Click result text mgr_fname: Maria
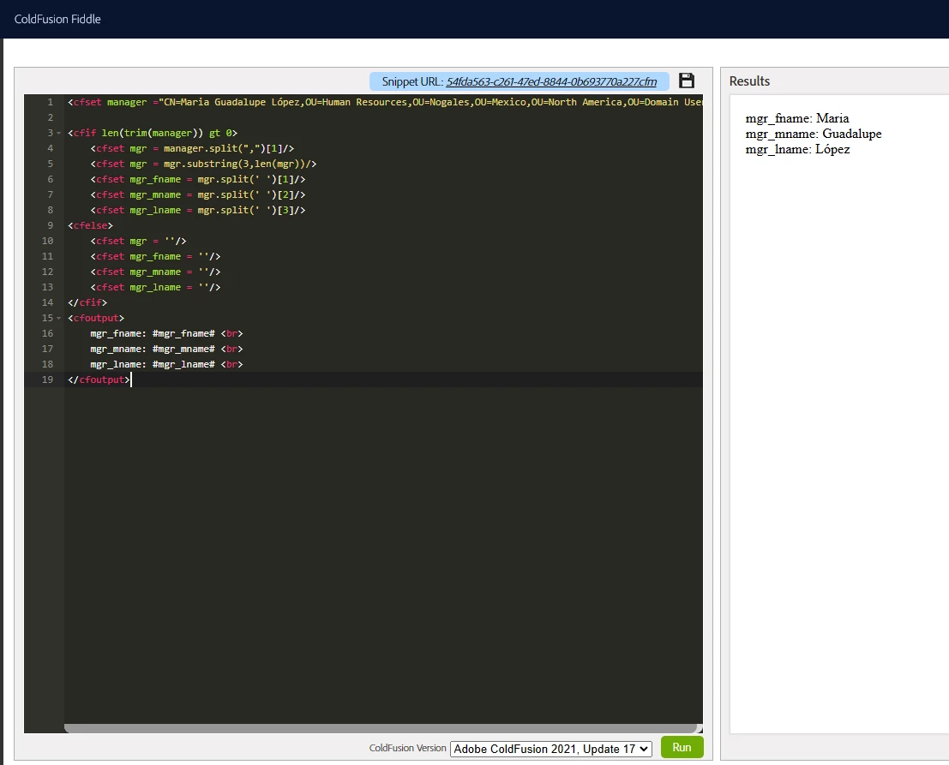The height and width of the screenshot is (765, 949). tap(797, 118)
